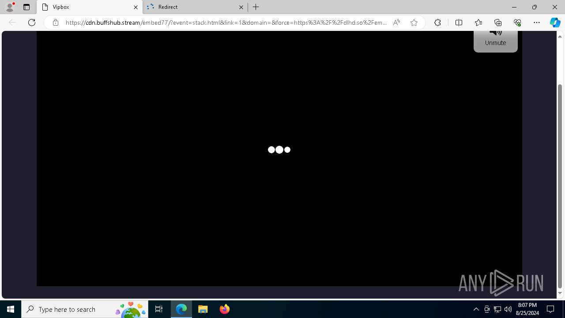
Task: Open volume control in system tray
Action: point(508,309)
